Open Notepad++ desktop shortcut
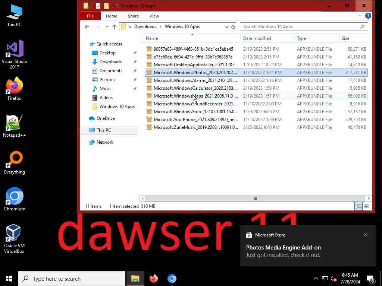Image resolution: width=382 pixels, height=286 pixels. point(15,126)
